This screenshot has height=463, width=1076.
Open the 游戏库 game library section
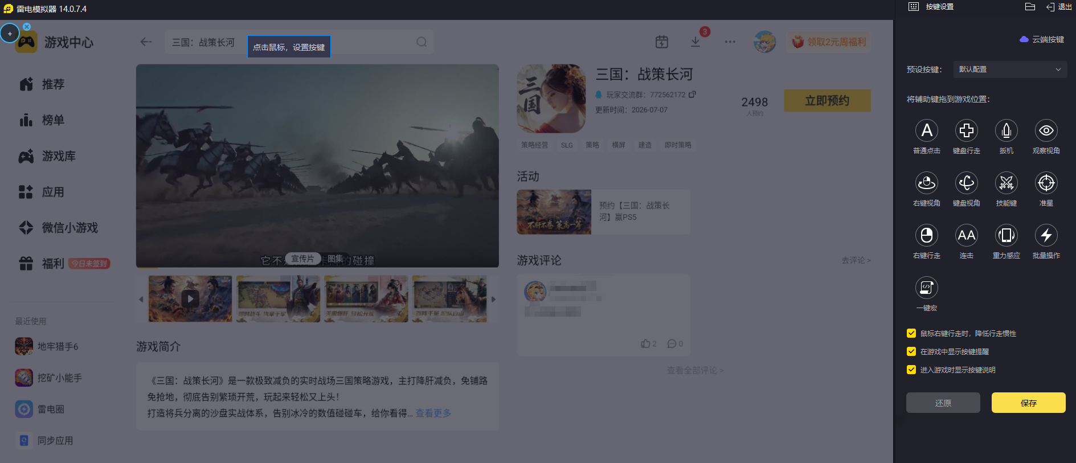[47, 156]
